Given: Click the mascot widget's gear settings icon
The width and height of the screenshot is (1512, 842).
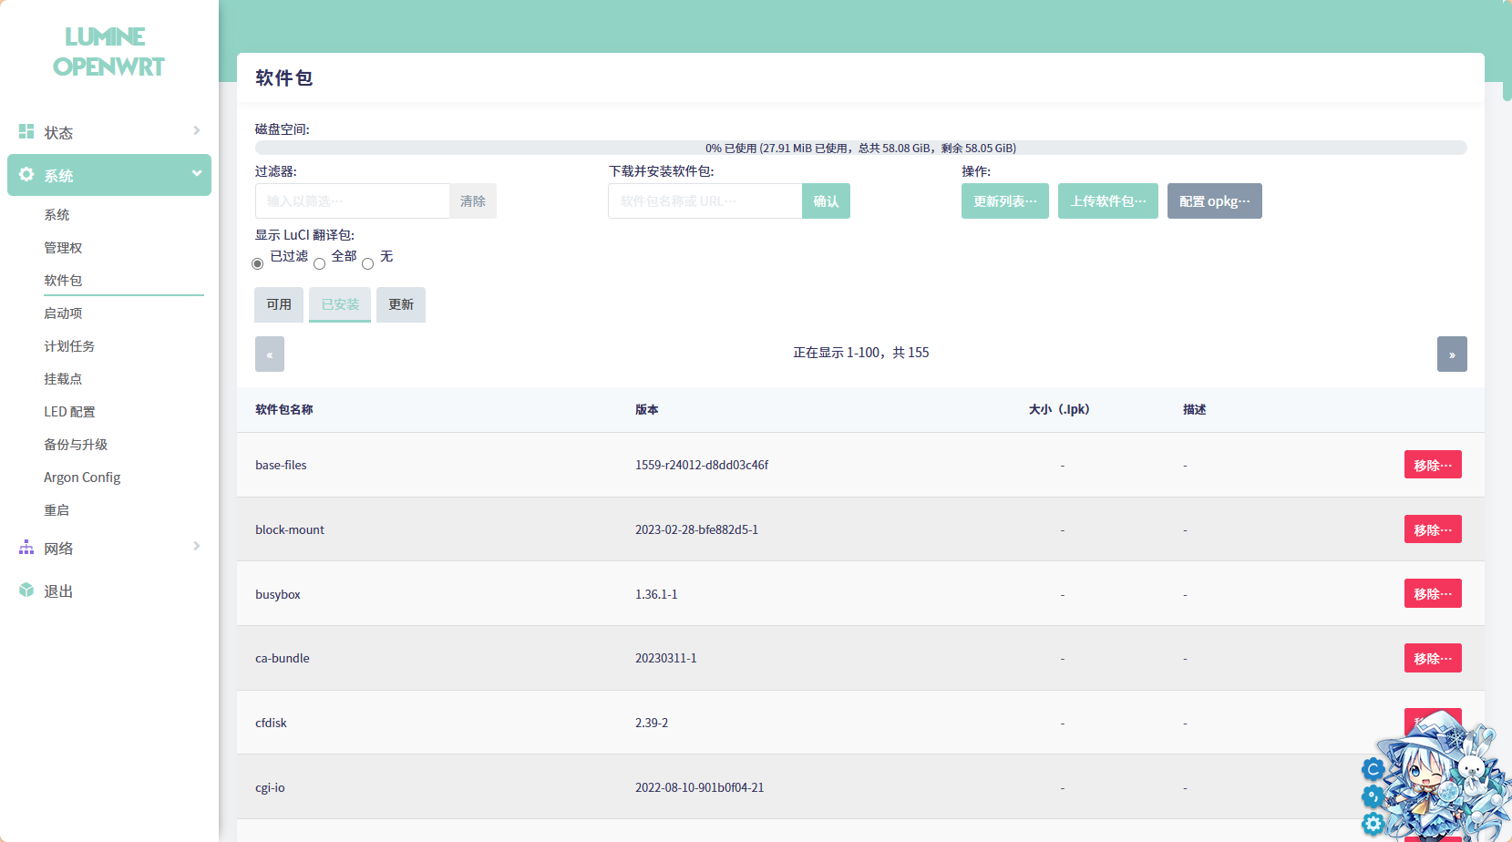Looking at the screenshot, I should pos(1373,825).
